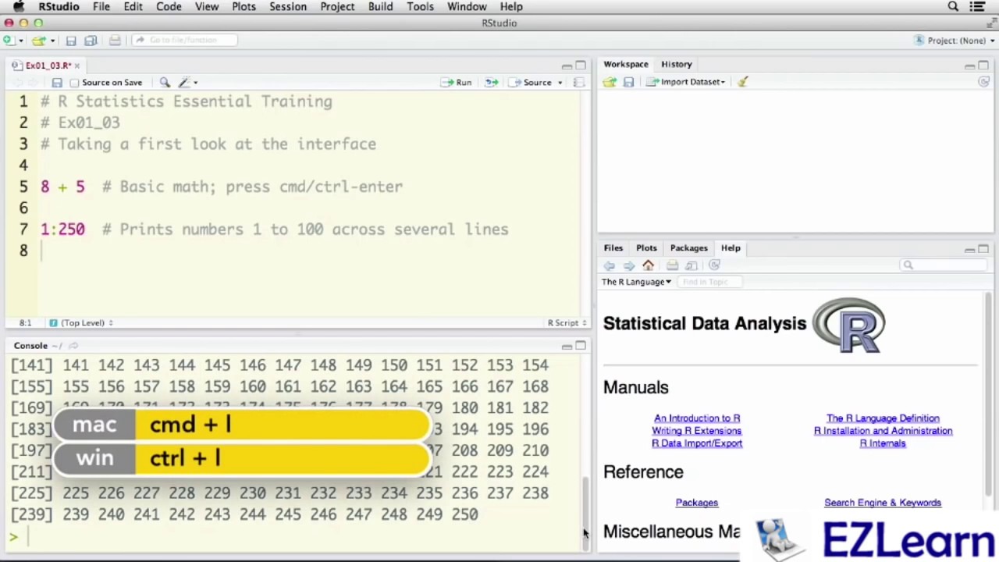Save the script in the editor toolbar
The width and height of the screenshot is (999, 562).
pos(57,83)
